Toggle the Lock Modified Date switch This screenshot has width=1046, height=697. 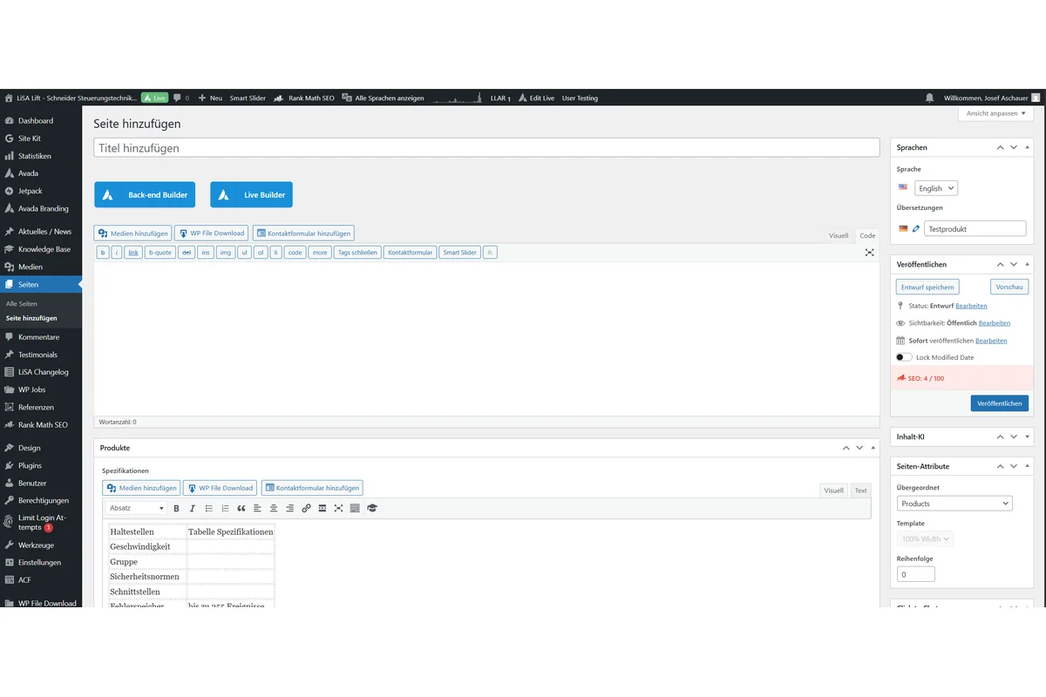pos(904,357)
